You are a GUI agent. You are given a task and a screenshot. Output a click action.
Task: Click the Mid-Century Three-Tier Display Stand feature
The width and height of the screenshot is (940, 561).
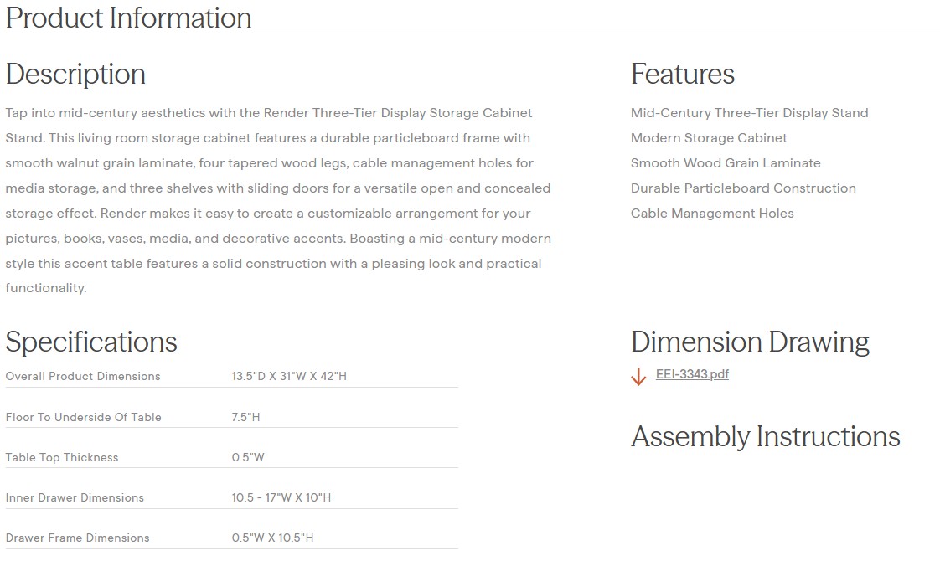tap(749, 113)
